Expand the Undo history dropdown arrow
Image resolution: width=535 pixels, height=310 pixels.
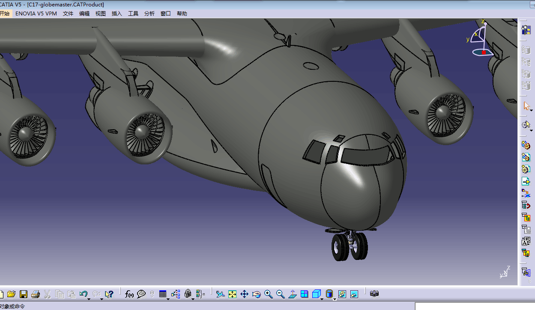point(89,298)
